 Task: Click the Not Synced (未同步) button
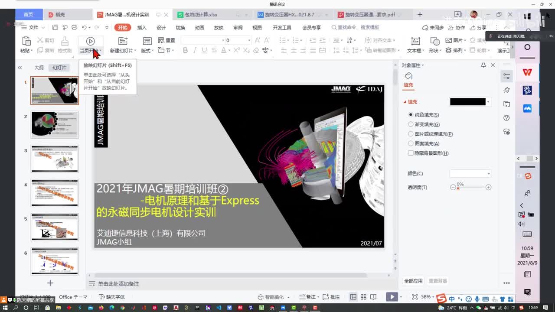coord(433,27)
